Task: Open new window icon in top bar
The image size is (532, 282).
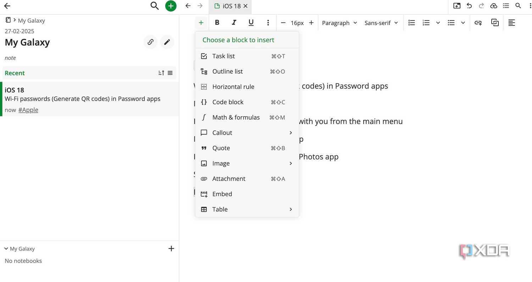Action: (457, 6)
